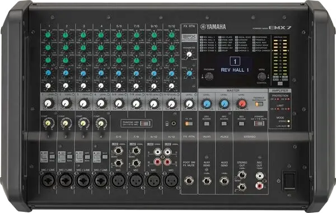Toggle channel 4 MIC/LINE selector switch
Screen dimensions: 336x213
click(x=97, y=157)
